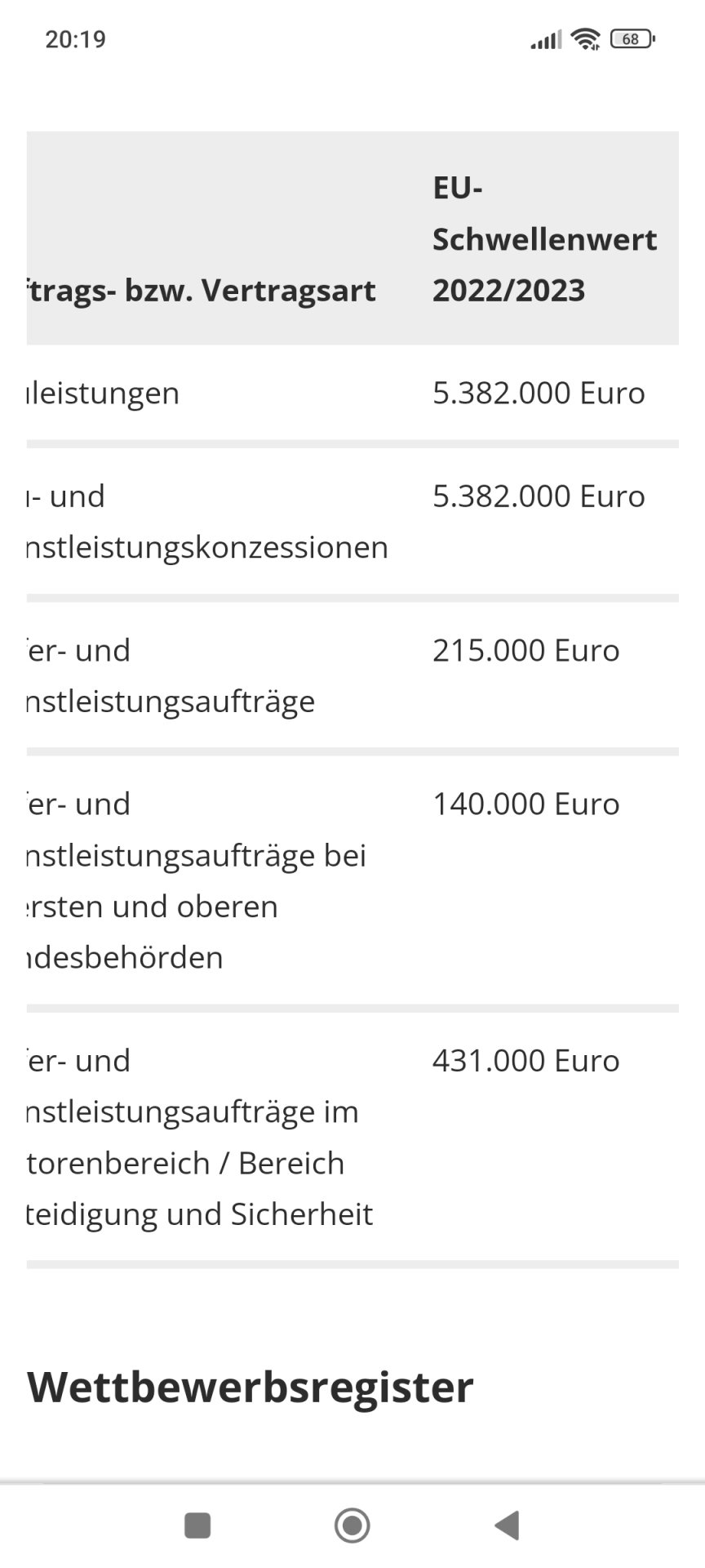
Task: Tap the 5.382.000 Euro value for Dienstleistungskonzessionen
Action: (x=539, y=496)
